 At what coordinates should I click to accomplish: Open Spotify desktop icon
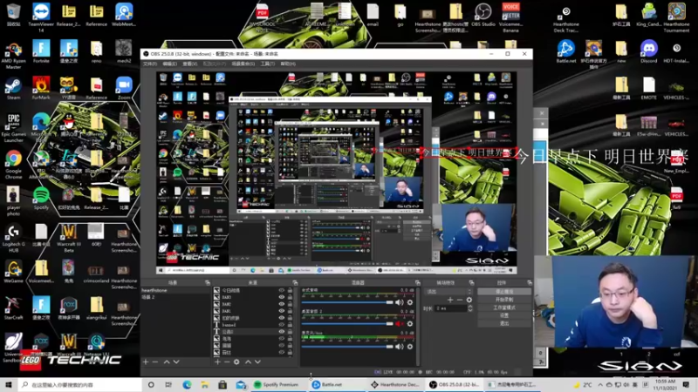pyautogui.click(x=41, y=199)
